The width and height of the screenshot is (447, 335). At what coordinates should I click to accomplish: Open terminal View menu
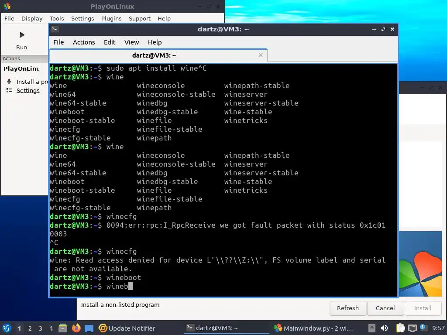pos(131,42)
